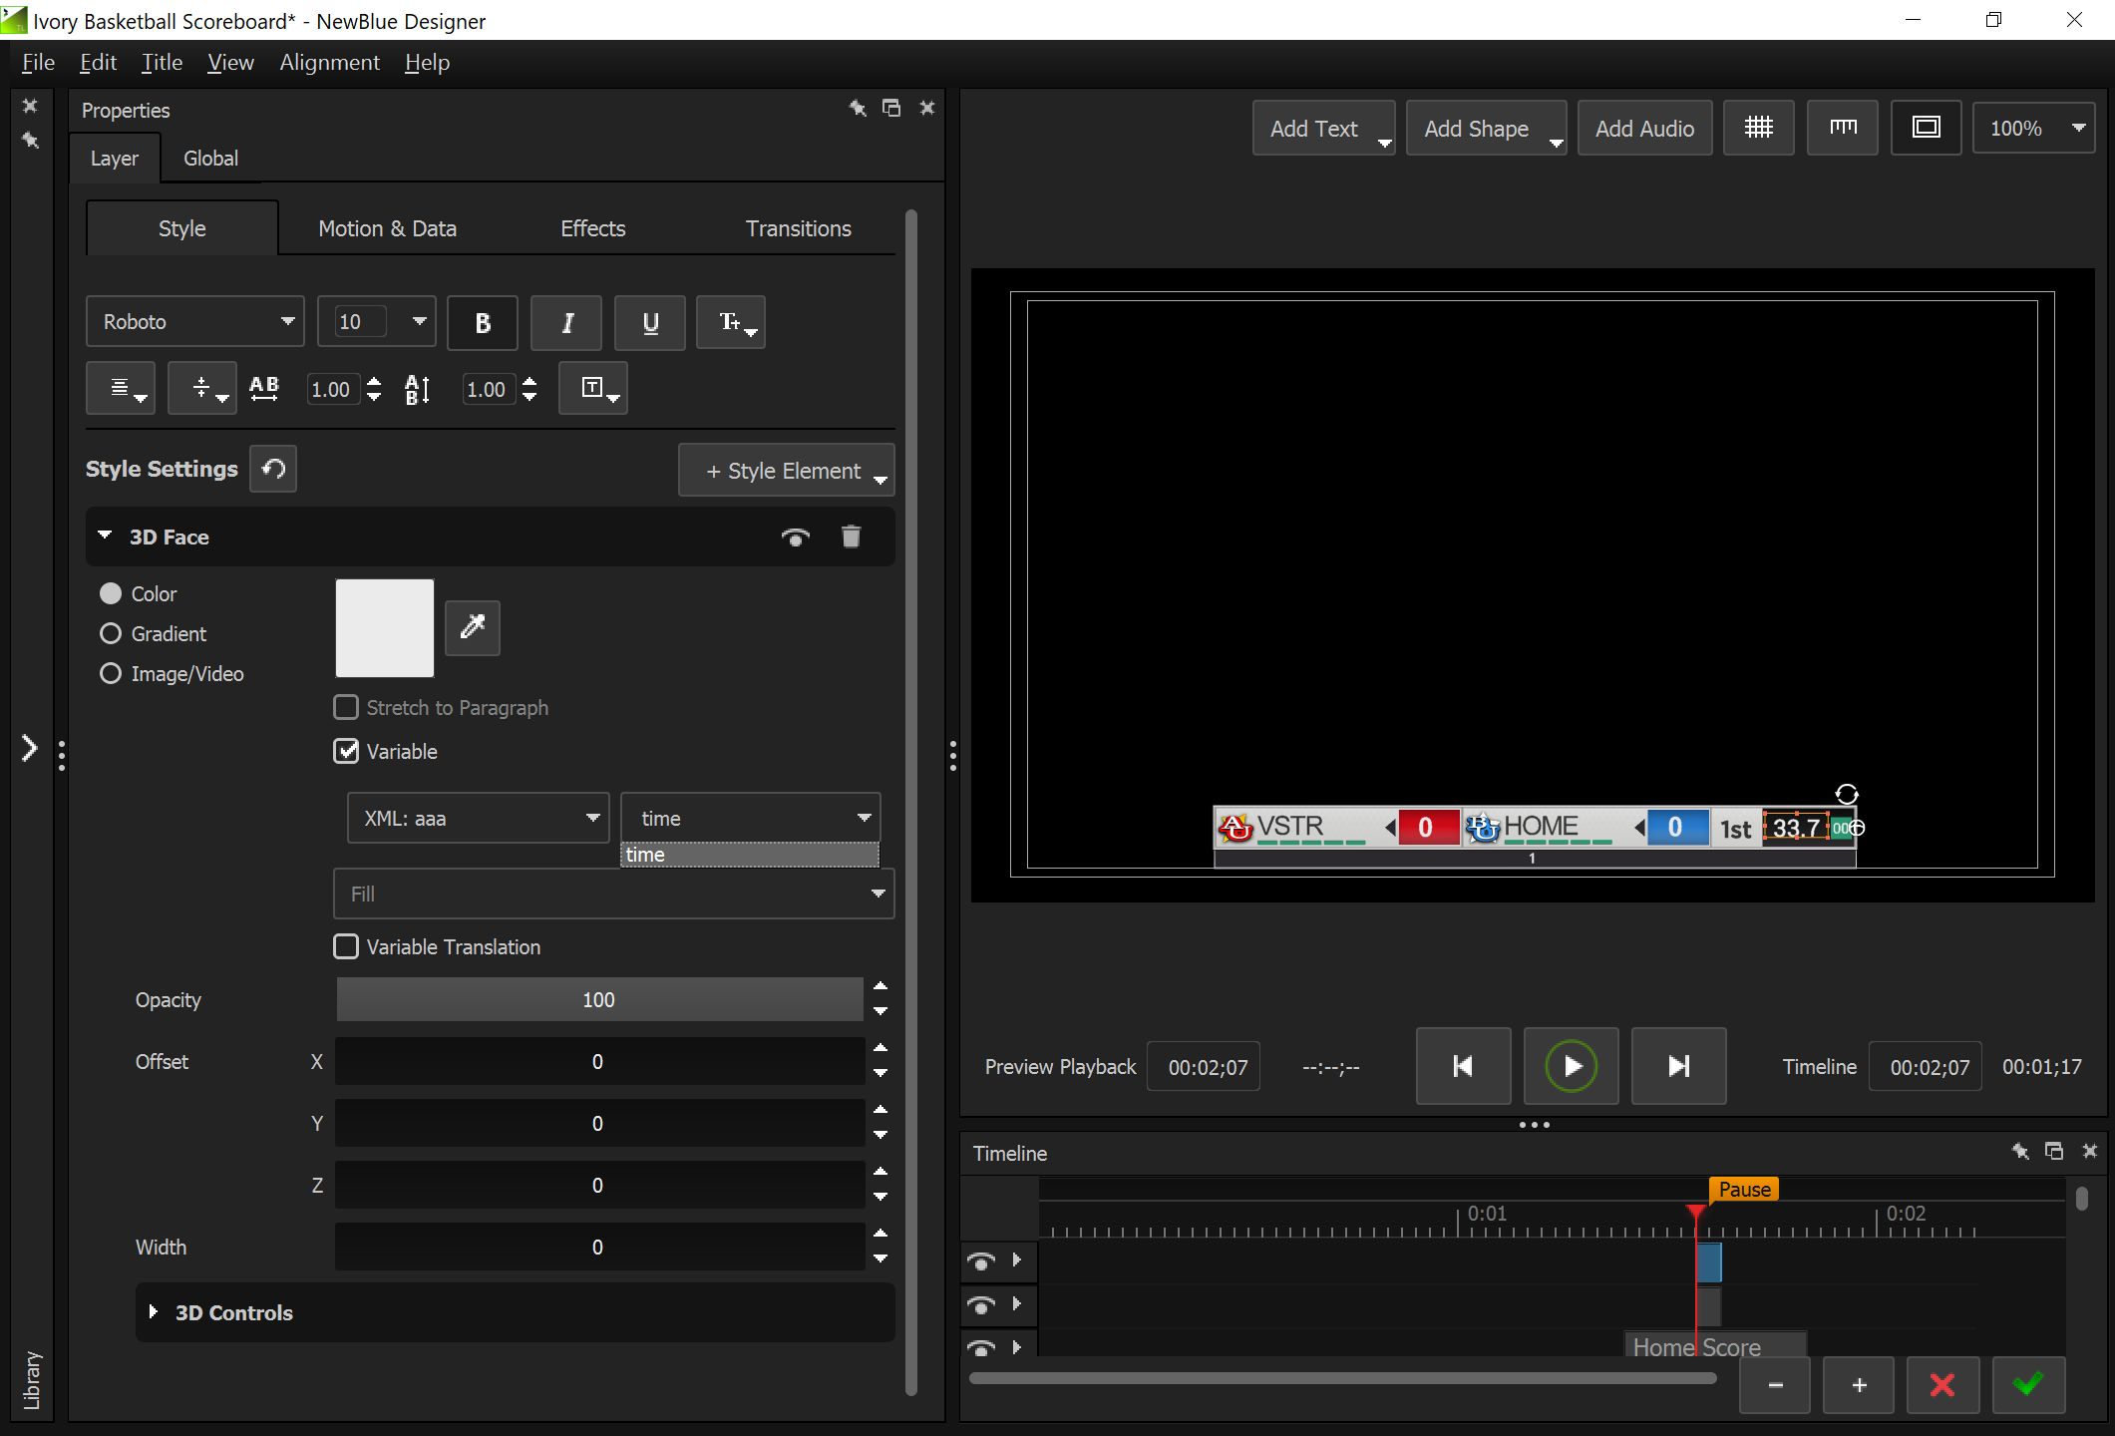Expand the 3D Controls section

(153, 1312)
